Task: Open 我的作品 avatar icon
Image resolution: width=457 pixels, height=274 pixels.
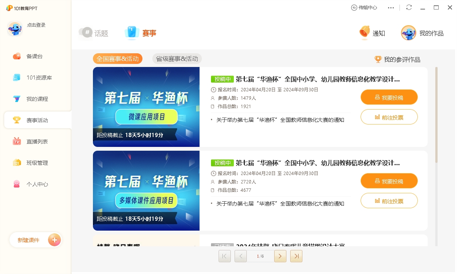Action: [408, 33]
